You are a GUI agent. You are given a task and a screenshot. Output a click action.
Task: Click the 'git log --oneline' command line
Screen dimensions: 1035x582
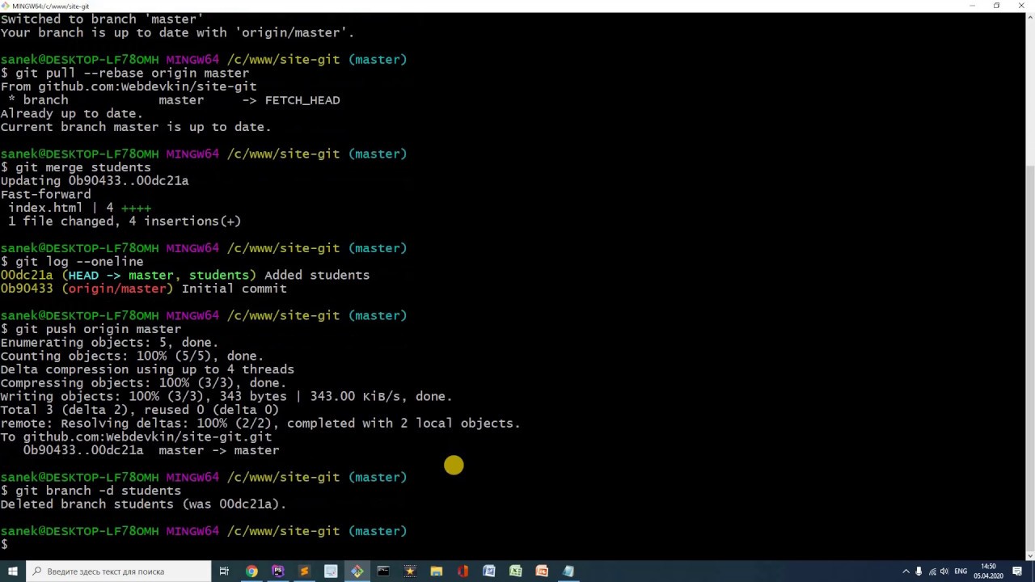pyautogui.click(x=79, y=262)
